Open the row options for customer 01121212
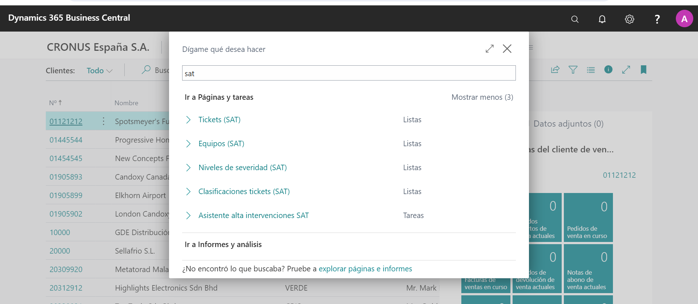This screenshot has height=304, width=698. point(104,121)
